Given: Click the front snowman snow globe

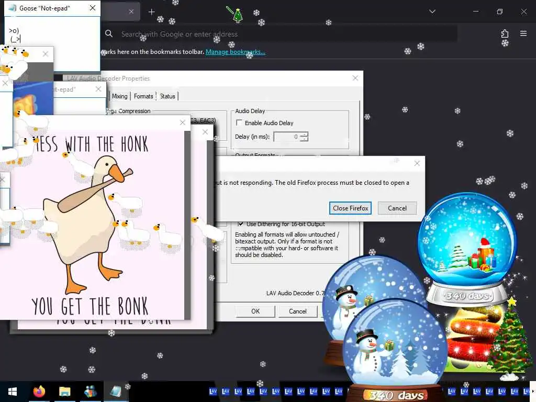Looking at the screenshot, I should (395, 349).
